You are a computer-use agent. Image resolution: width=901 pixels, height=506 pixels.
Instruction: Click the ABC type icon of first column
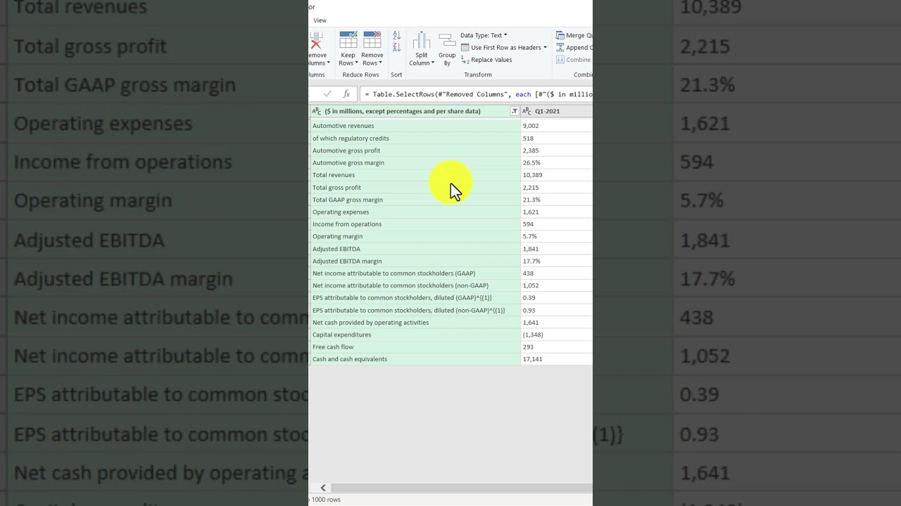[x=317, y=111]
